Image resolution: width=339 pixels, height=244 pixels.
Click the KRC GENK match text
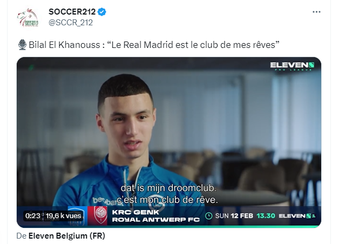(x=135, y=212)
